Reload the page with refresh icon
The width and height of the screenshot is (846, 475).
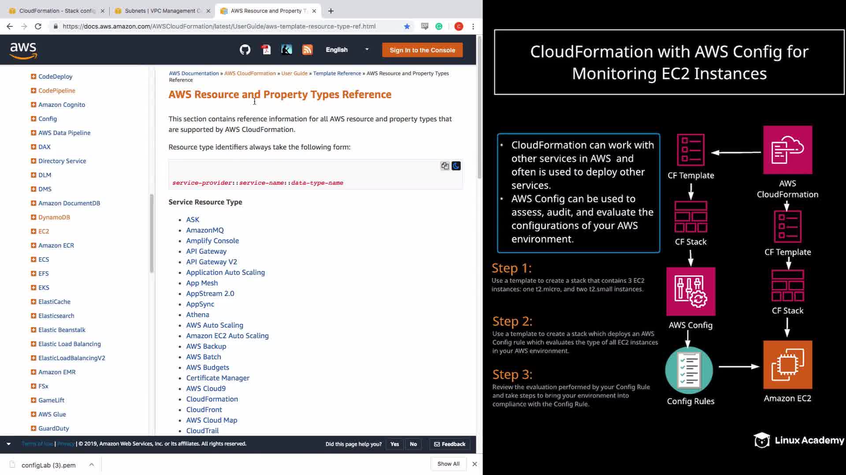click(x=38, y=26)
